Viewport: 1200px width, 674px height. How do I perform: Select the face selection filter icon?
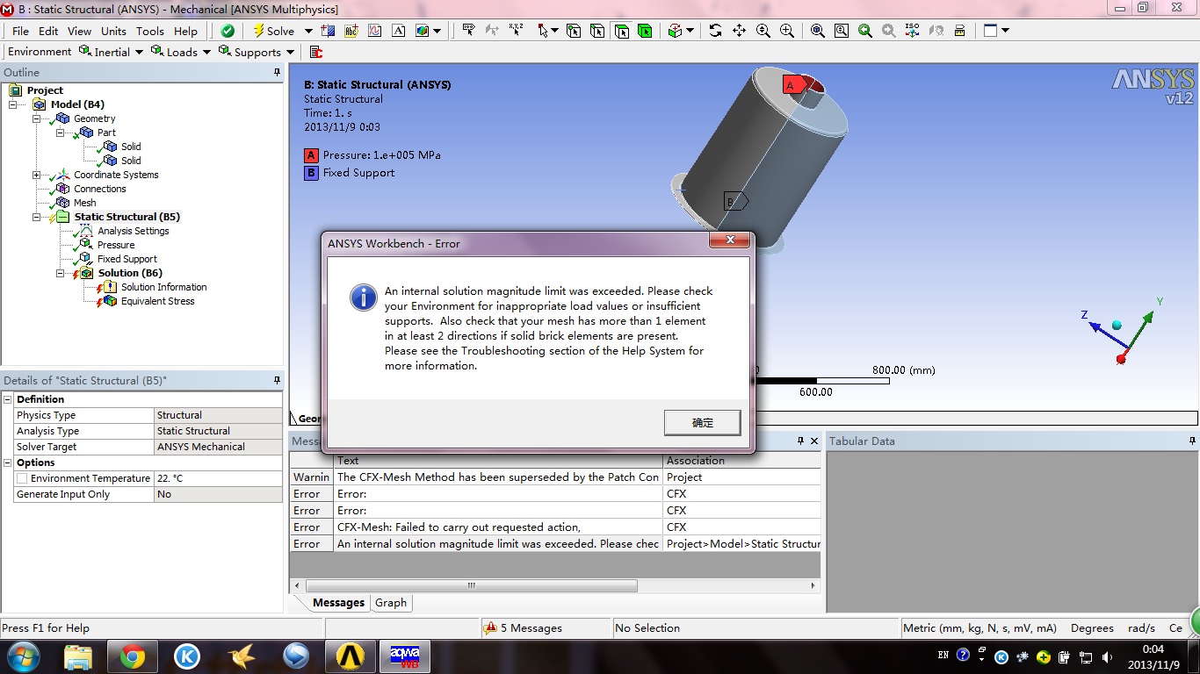coord(622,31)
